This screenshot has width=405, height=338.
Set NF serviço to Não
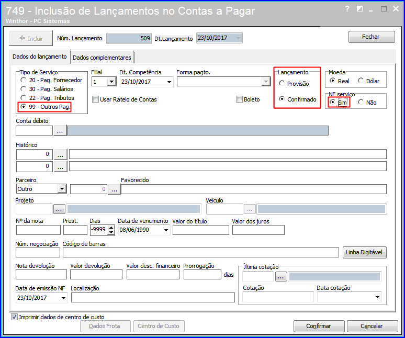361,102
